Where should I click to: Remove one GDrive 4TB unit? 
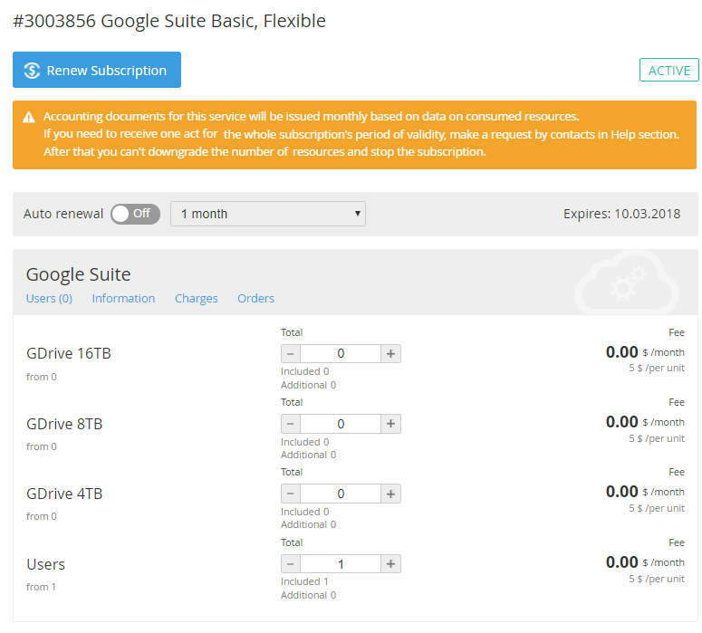tap(291, 494)
